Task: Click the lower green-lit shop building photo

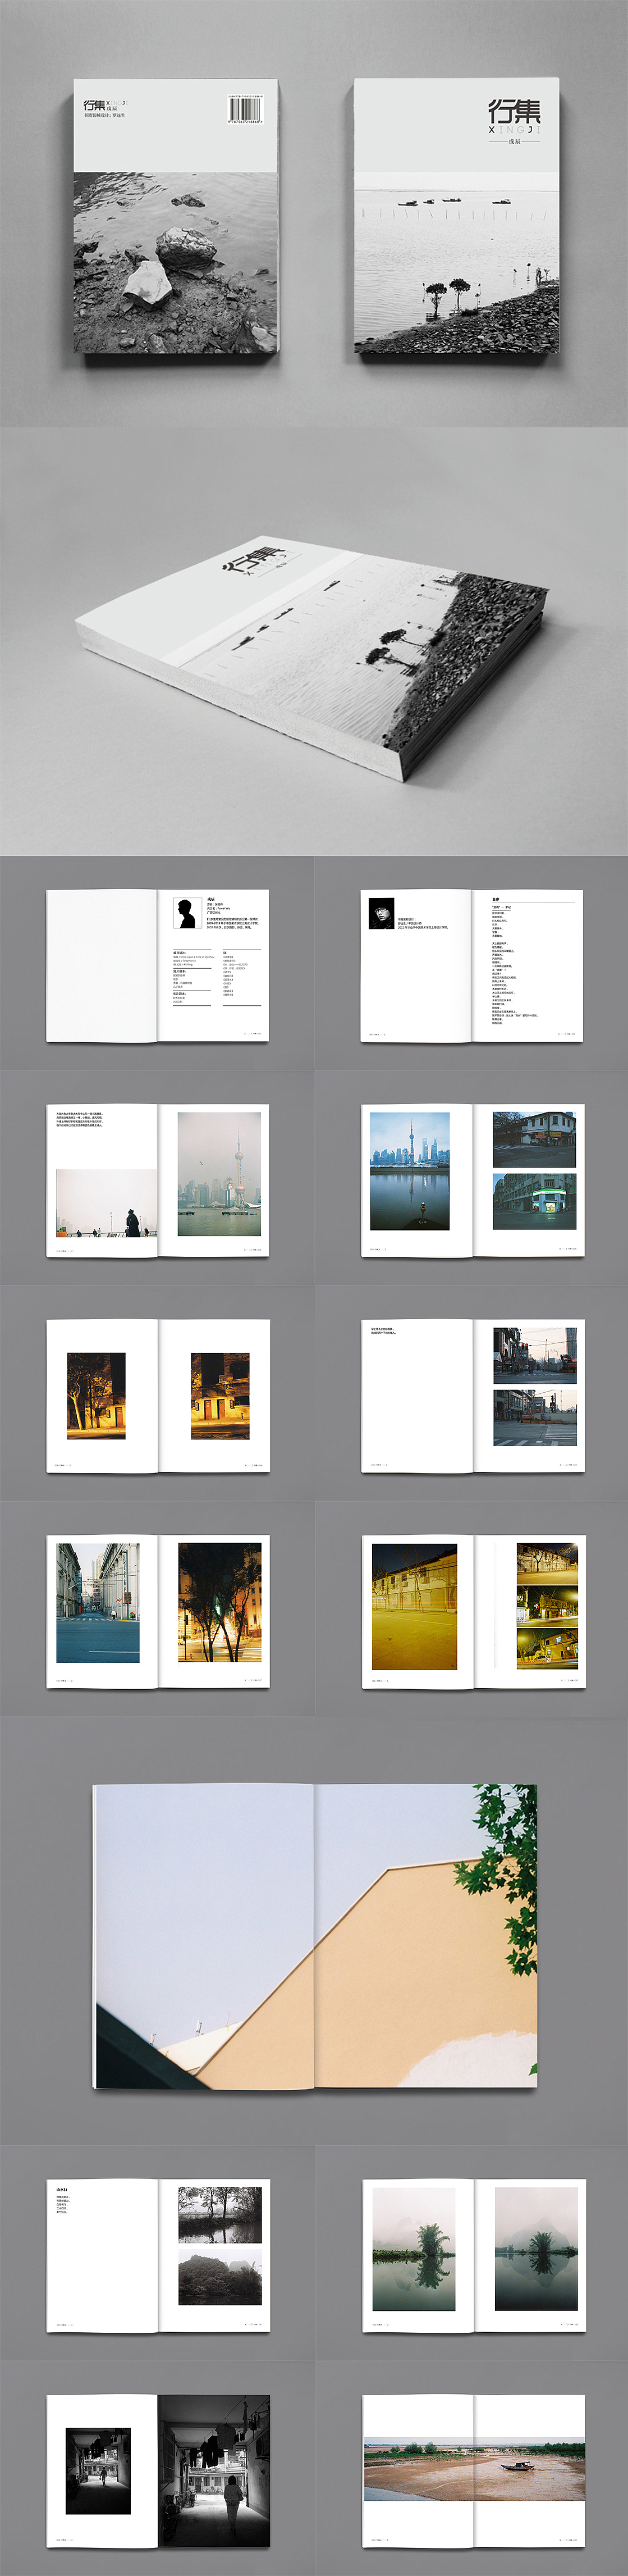Action: point(534,1201)
